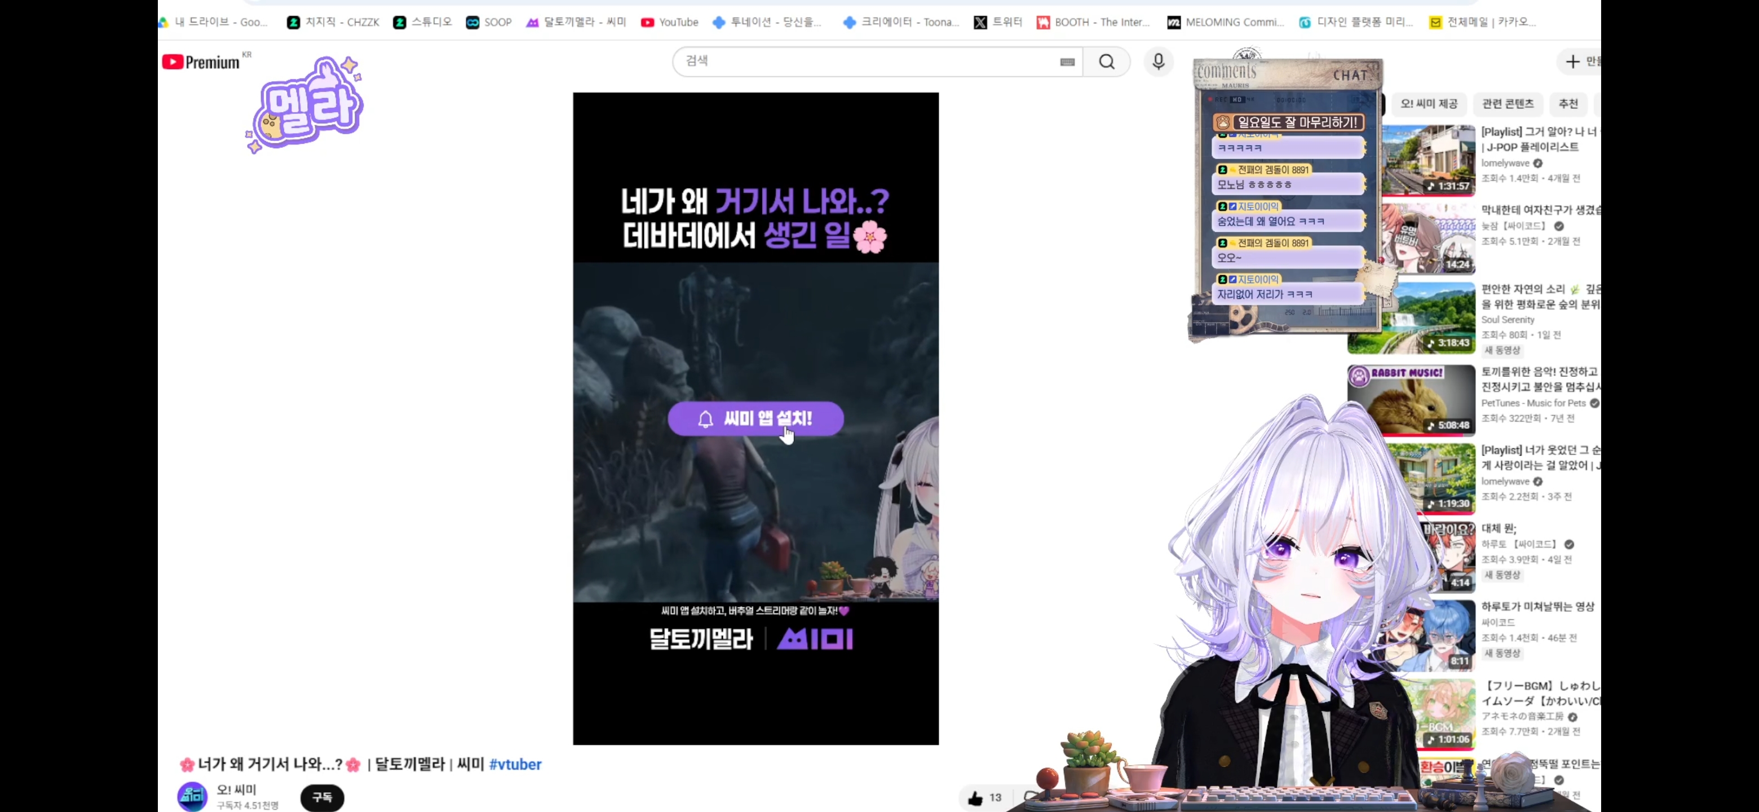The width and height of the screenshot is (1759, 812).
Task: Open the 오! 씨미 channel name
Action: [x=236, y=789]
